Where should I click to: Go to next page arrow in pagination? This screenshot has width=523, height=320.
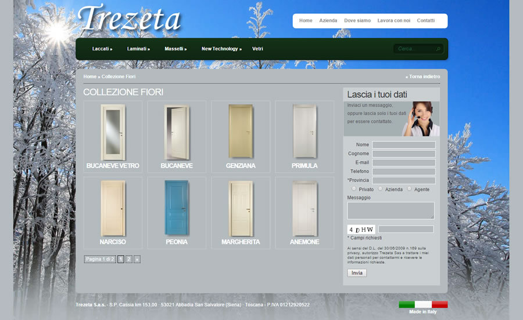(x=137, y=259)
